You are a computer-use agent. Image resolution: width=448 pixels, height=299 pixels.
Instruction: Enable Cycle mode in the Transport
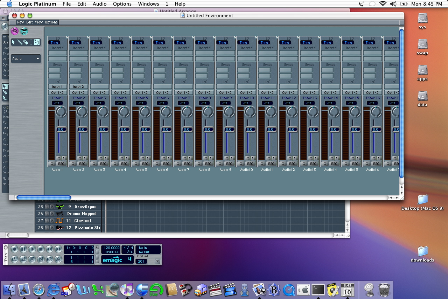coord(15,259)
